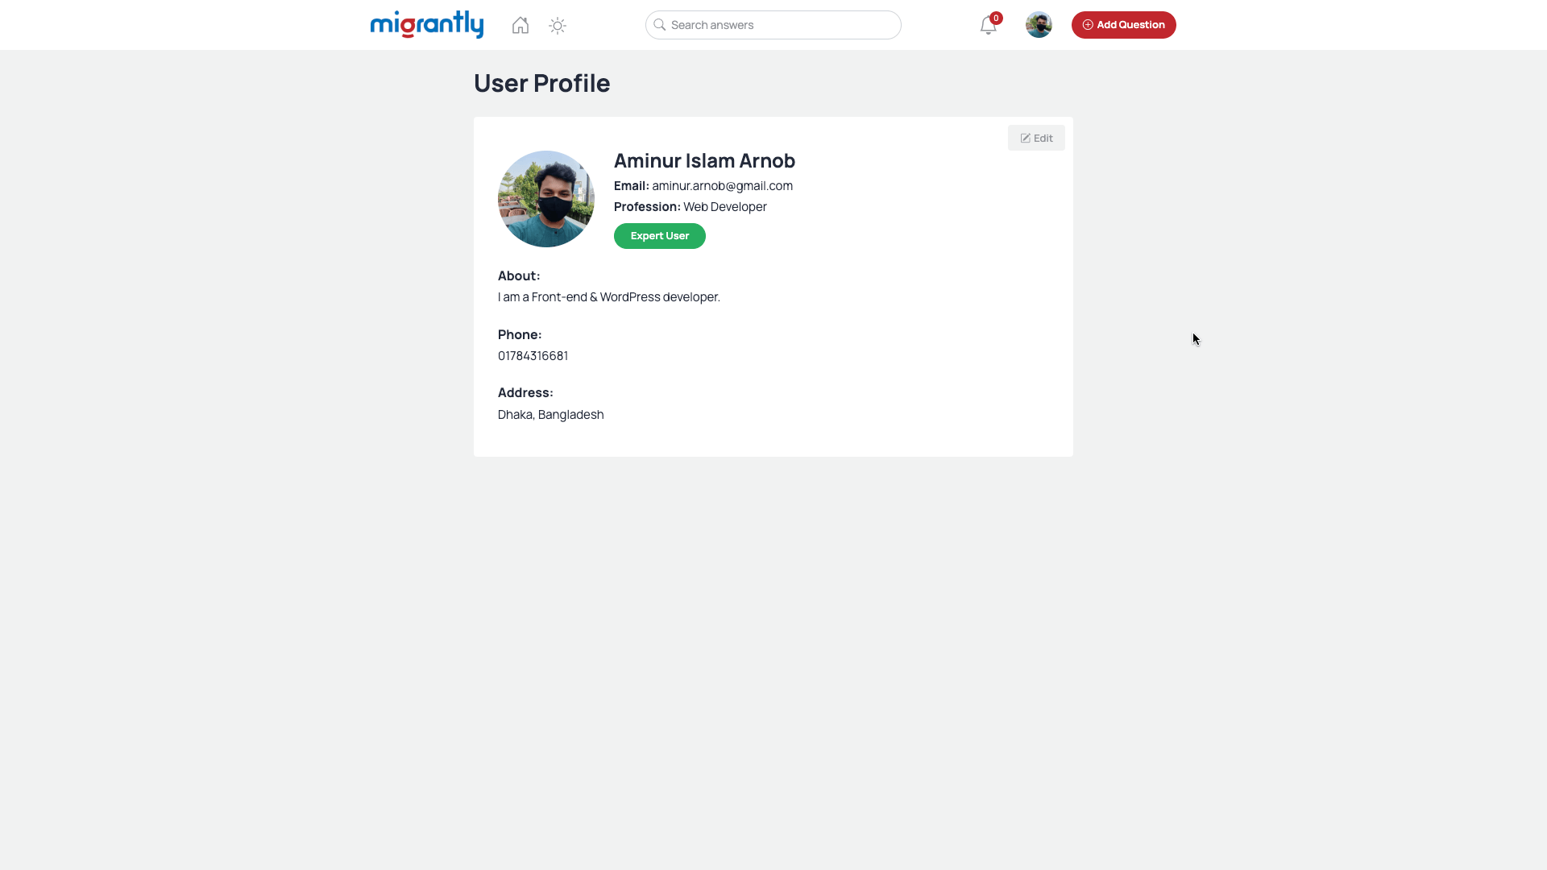Click the phone number 01784316681
Image resolution: width=1547 pixels, height=870 pixels.
[x=533, y=356]
